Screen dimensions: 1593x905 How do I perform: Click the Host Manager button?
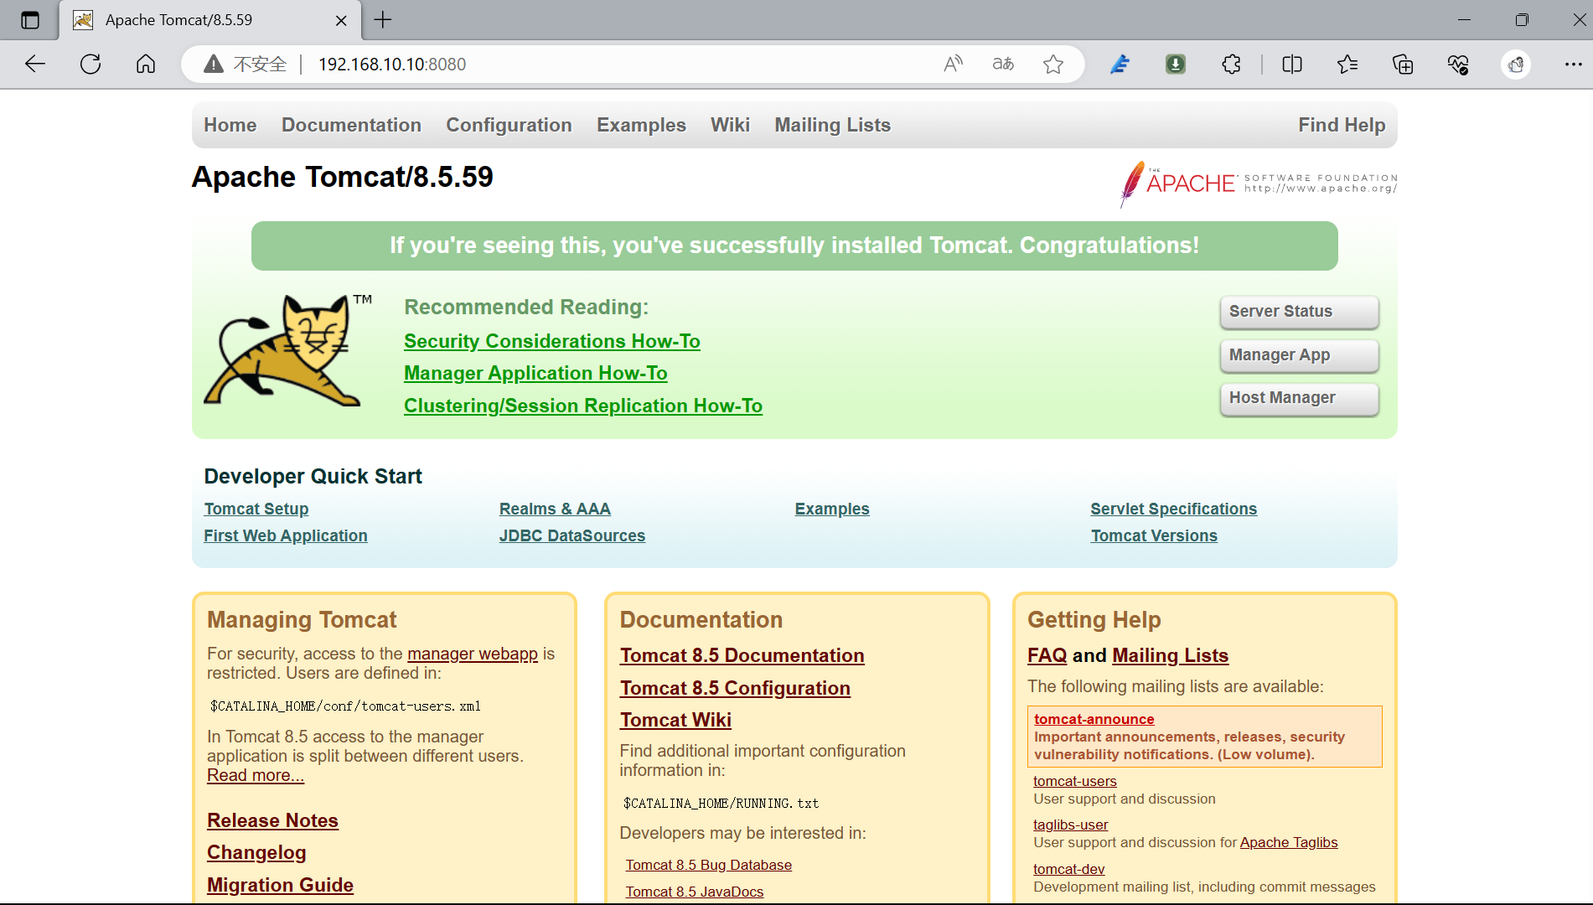[1299, 398]
